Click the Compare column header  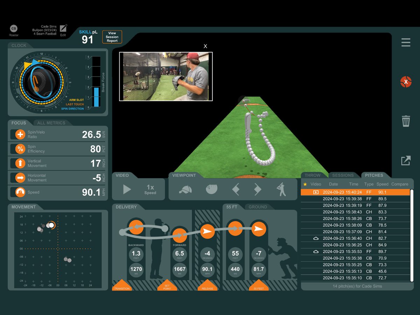coord(400,184)
